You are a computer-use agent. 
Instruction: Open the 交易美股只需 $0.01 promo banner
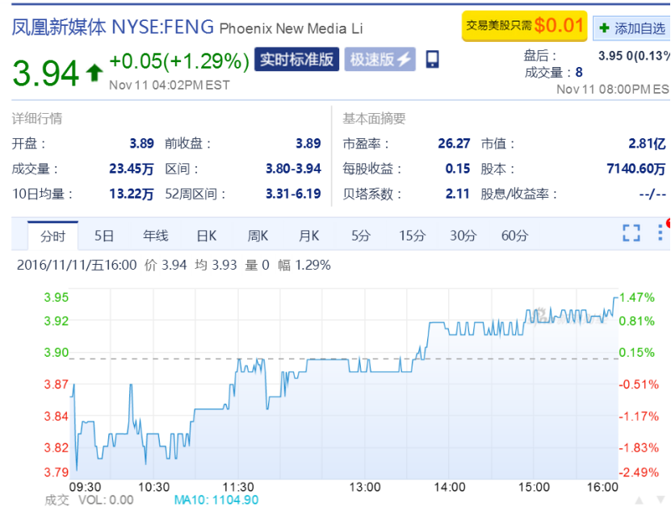pyautogui.click(x=523, y=26)
